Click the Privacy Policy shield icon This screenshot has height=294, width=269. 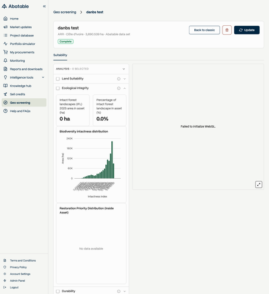tap(5, 267)
